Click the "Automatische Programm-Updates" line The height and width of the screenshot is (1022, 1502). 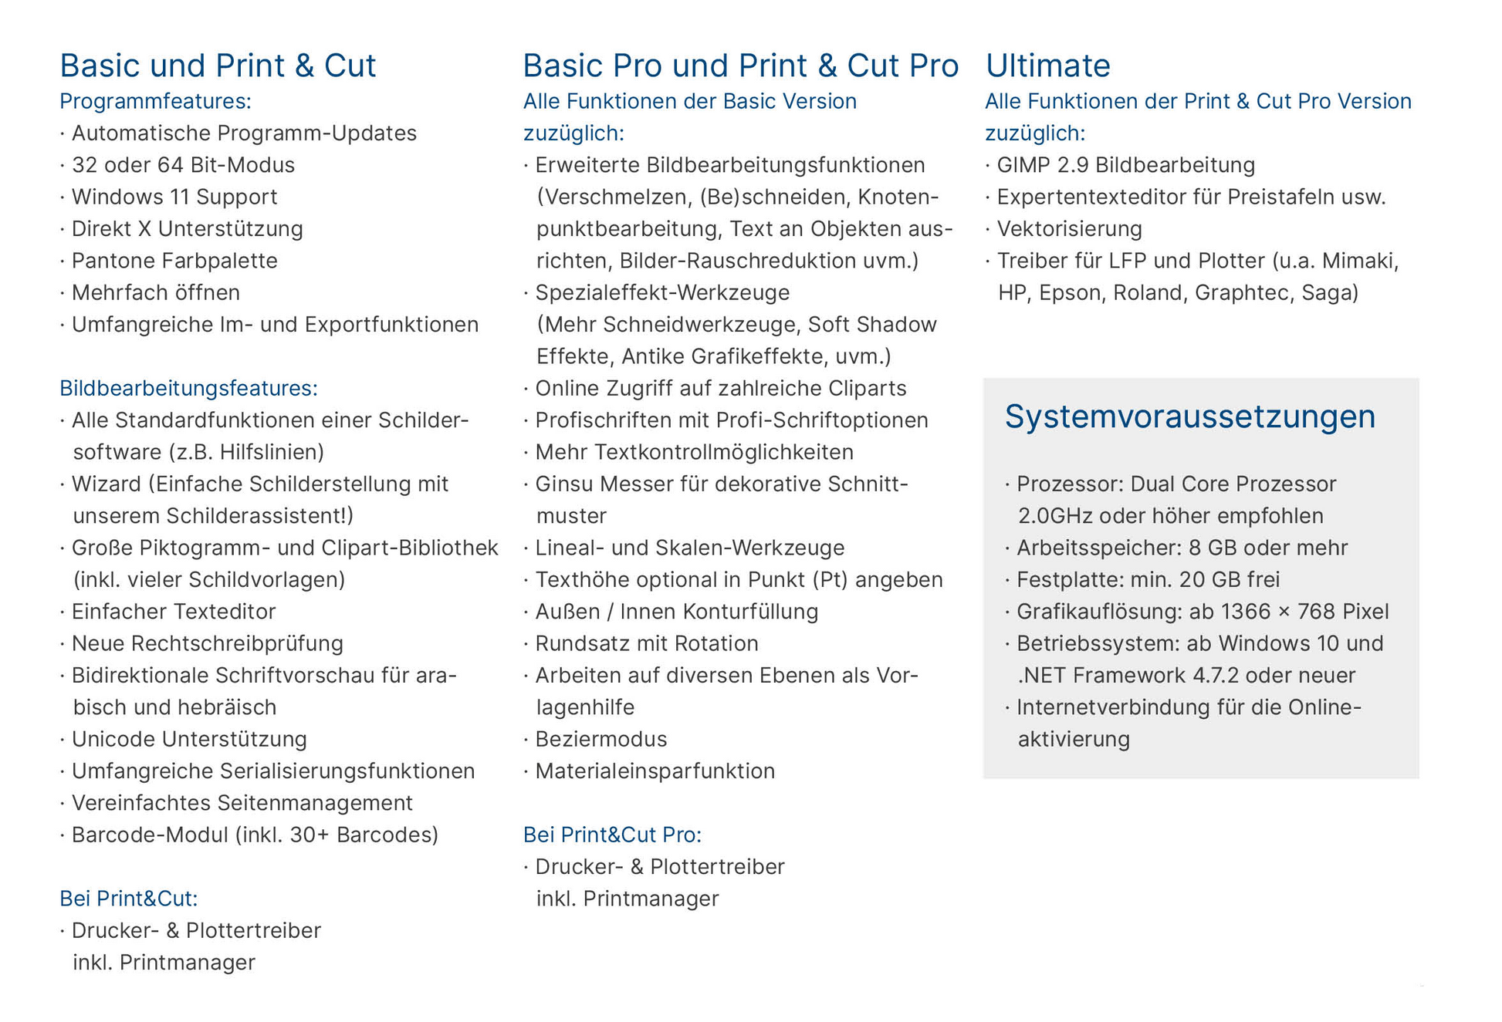(x=244, y=133)
